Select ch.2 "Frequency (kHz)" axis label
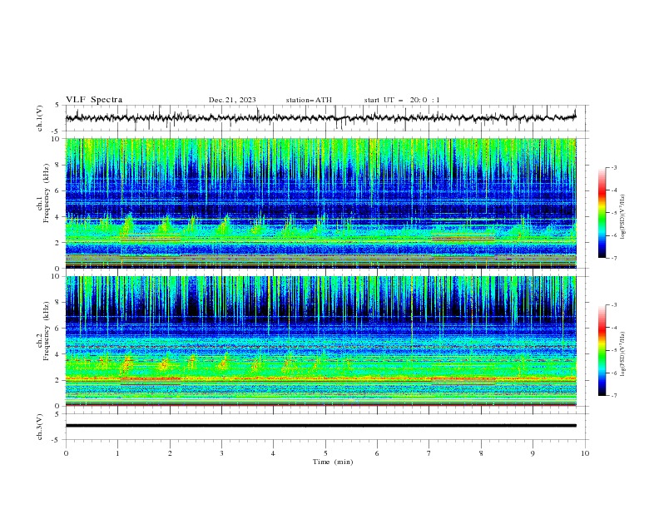 pyautogui.click(x=47, y=331)
